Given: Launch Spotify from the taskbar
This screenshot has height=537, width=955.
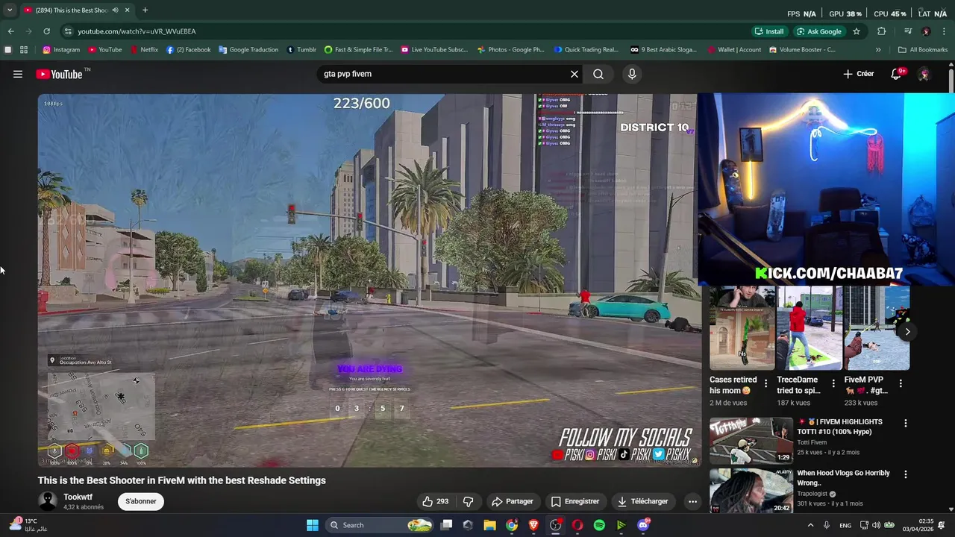Looking at the screenshot, I should tap(599, 525).
